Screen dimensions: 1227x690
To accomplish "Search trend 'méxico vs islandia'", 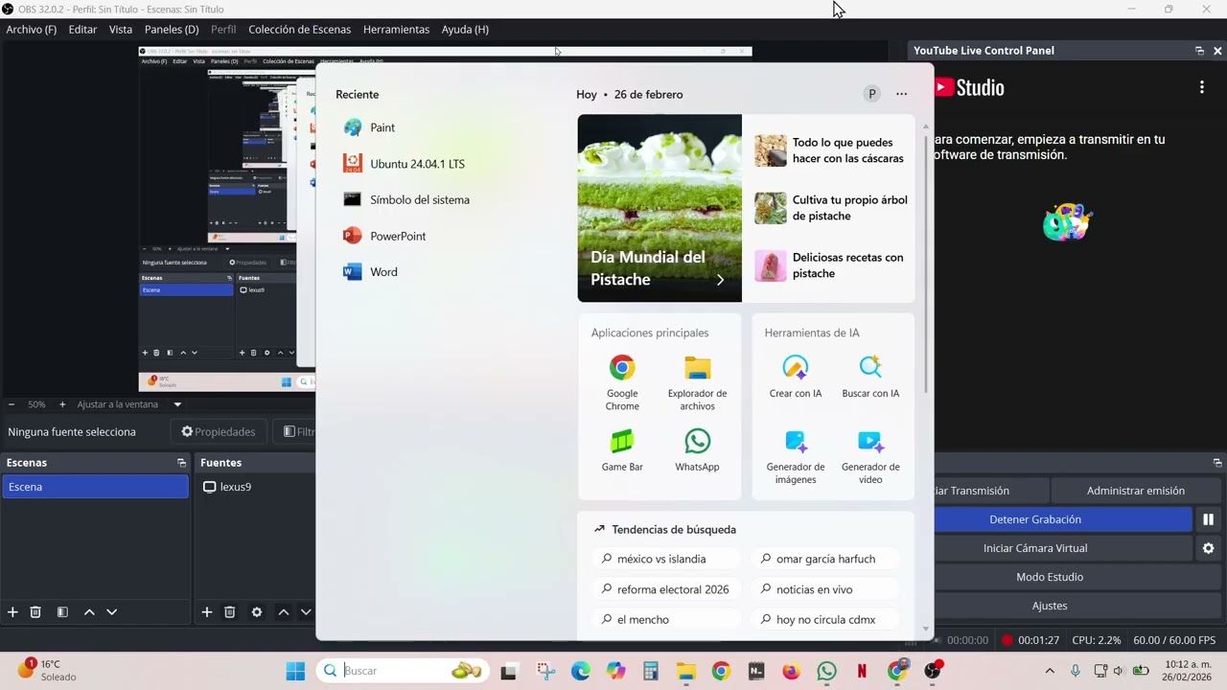I will (666, 559).
